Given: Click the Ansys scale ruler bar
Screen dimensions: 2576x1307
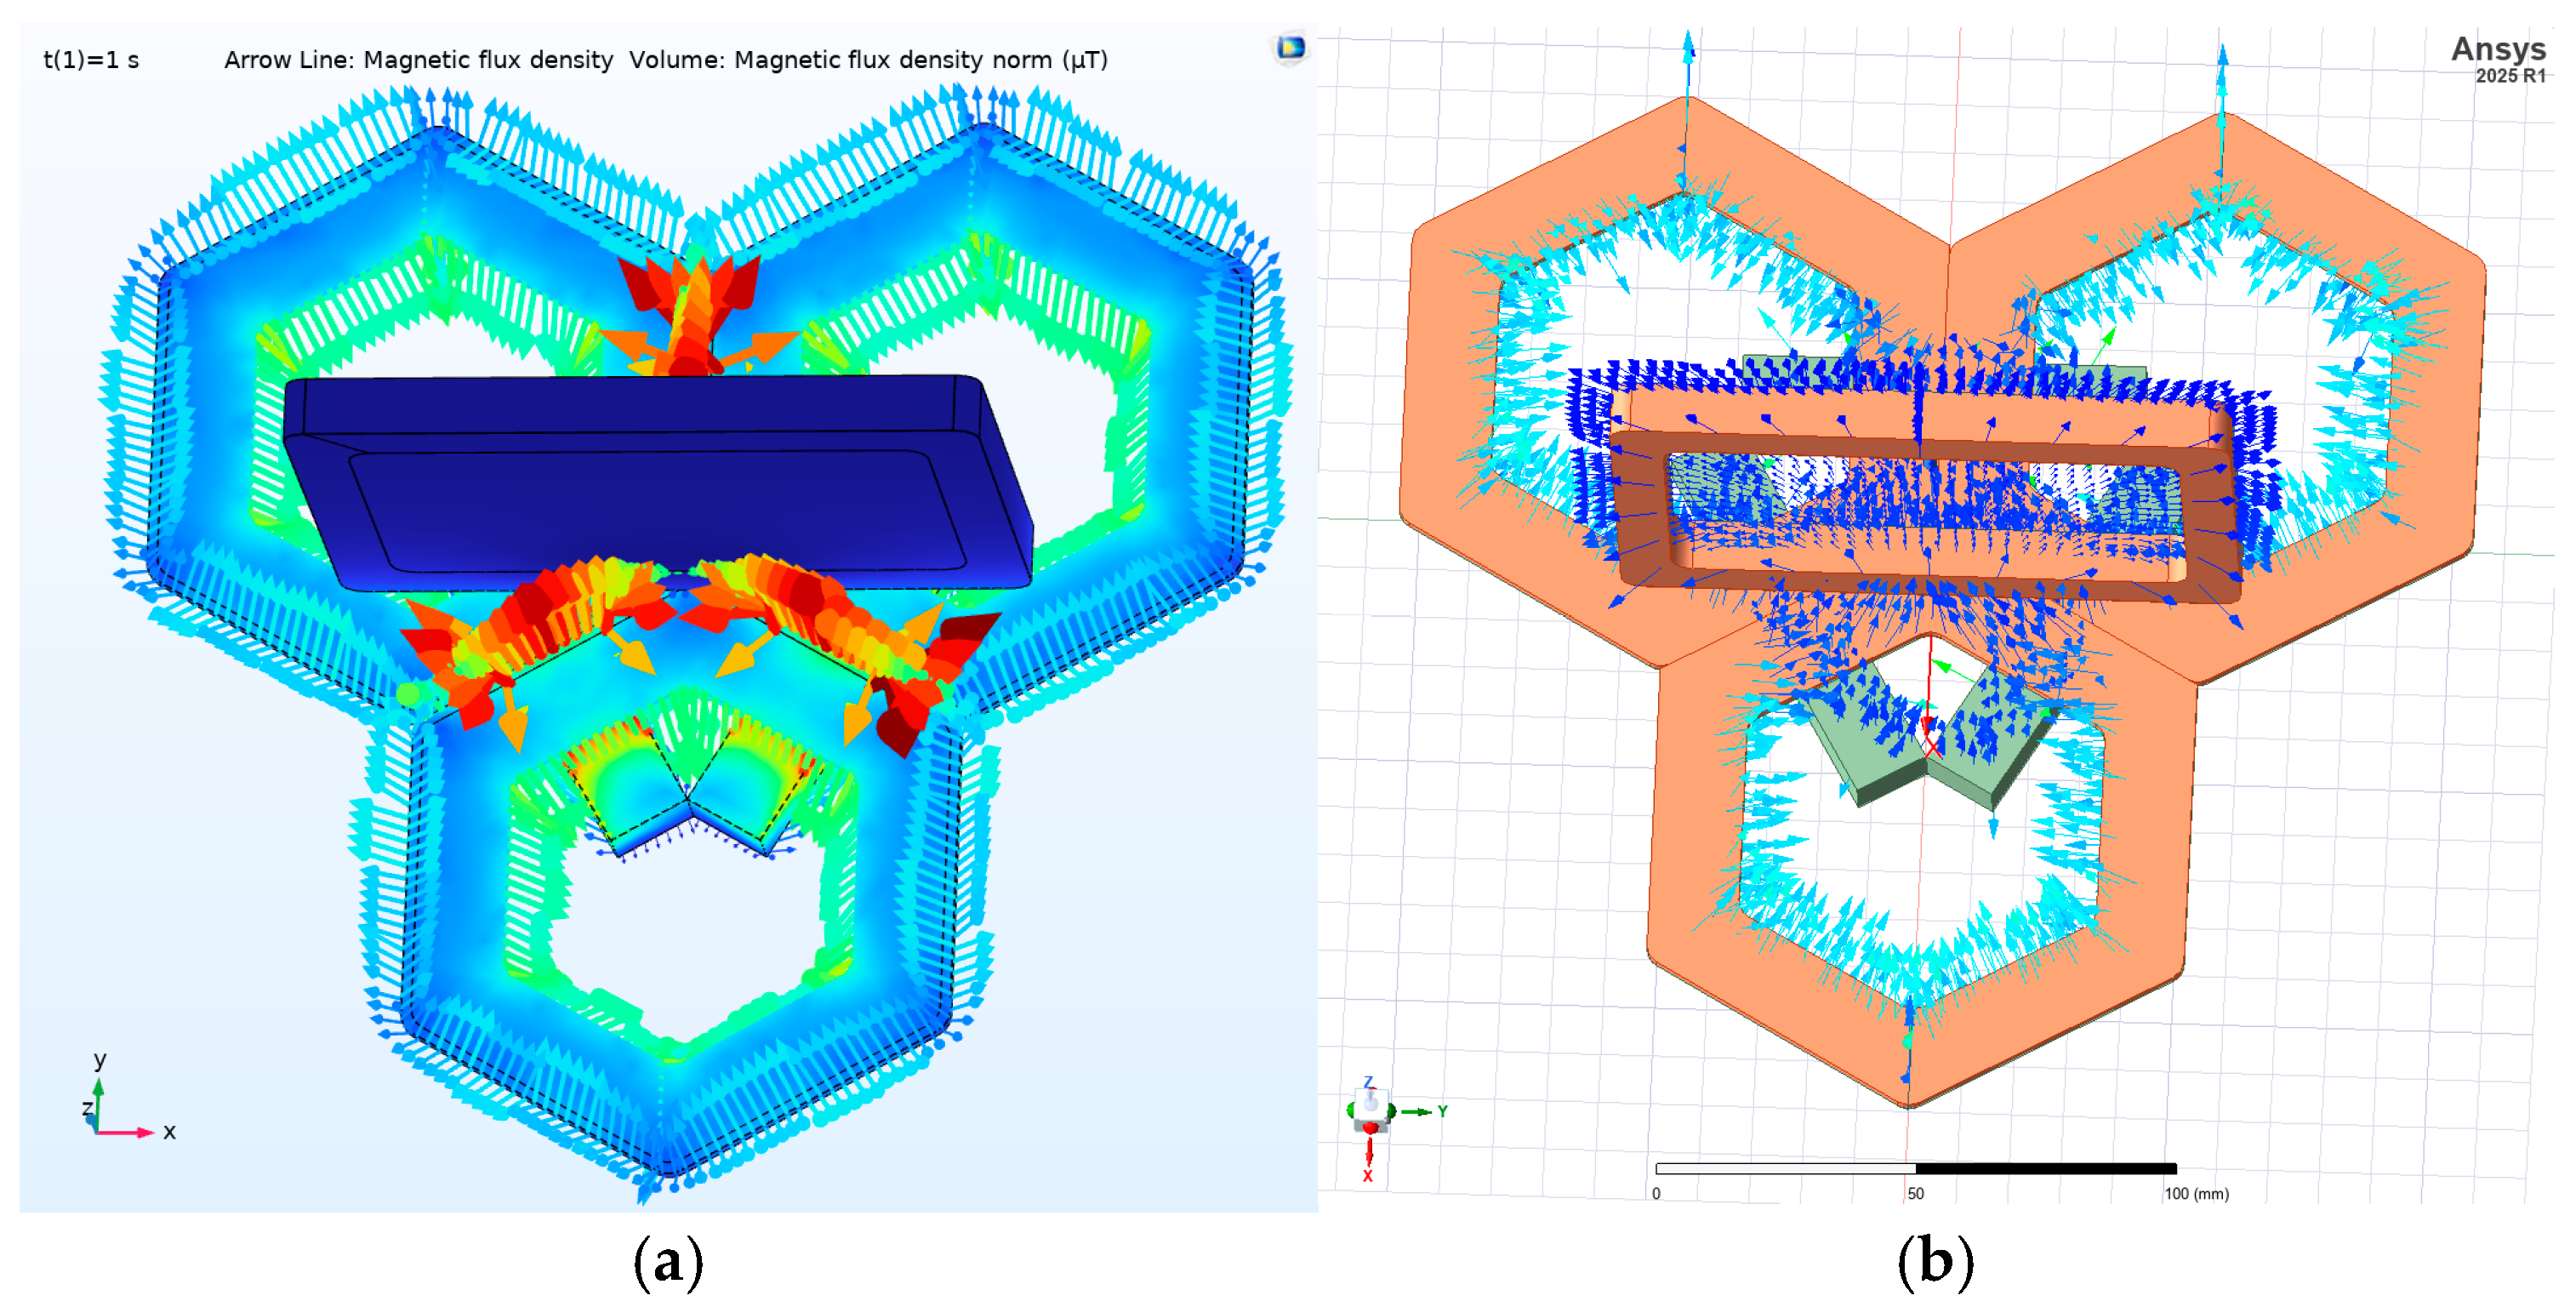Looking at the screenshot, I should click(1916, 1168).
